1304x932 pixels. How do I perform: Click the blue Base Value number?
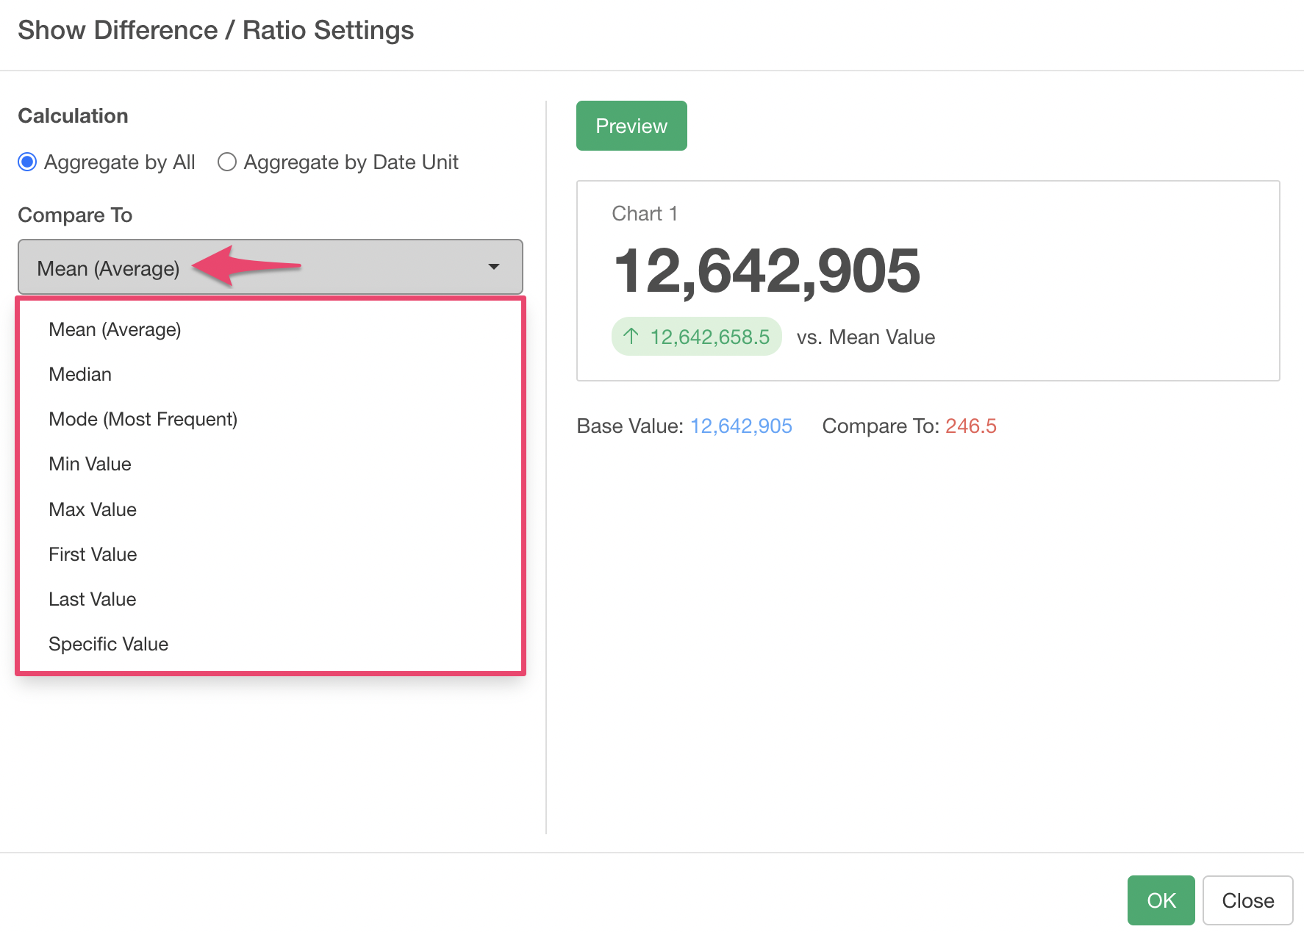pyautogui.click(x=741, y=426)
